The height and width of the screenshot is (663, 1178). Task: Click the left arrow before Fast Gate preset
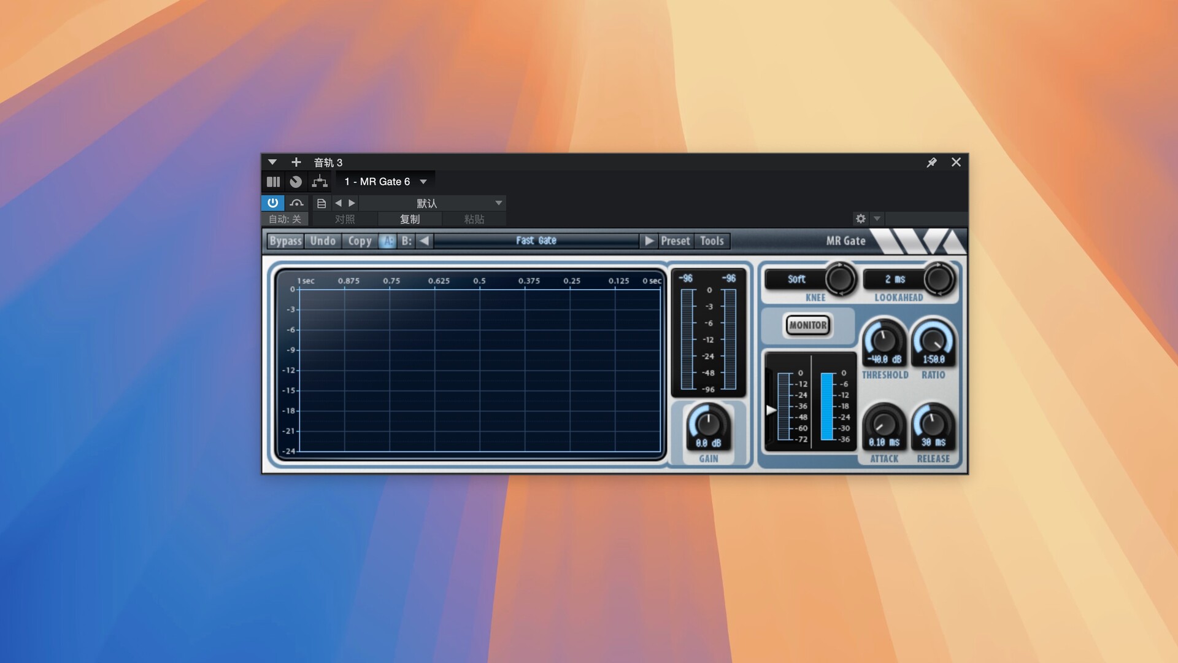click(x=424, y=241)
